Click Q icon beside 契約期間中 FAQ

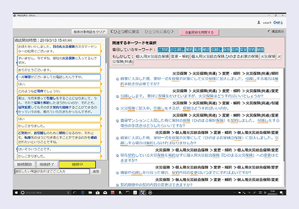tap(117, 185)
